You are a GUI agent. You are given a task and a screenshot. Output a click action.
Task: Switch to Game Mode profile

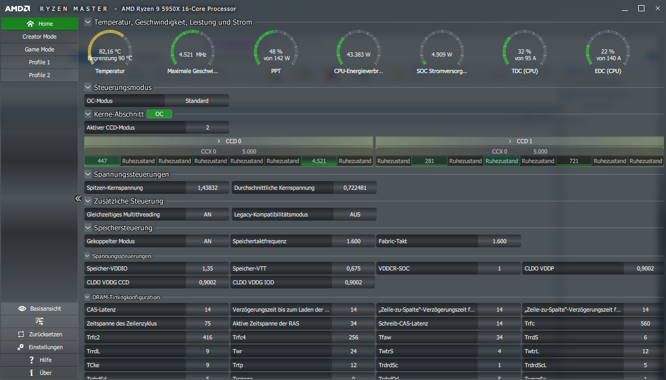coord(39,49)
